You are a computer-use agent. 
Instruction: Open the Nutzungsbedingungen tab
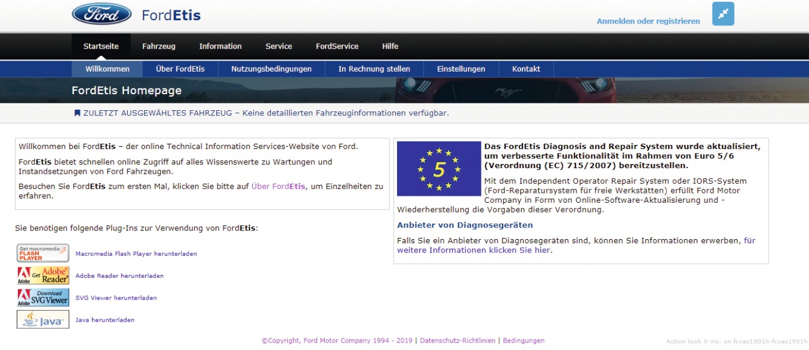(x=271, y=69)
